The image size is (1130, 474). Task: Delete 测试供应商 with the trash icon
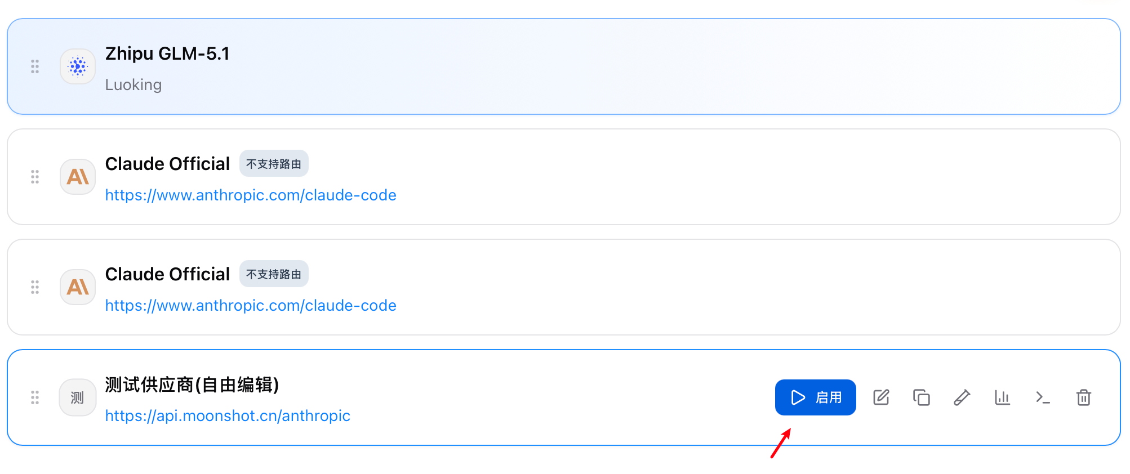coord(1084,397)
